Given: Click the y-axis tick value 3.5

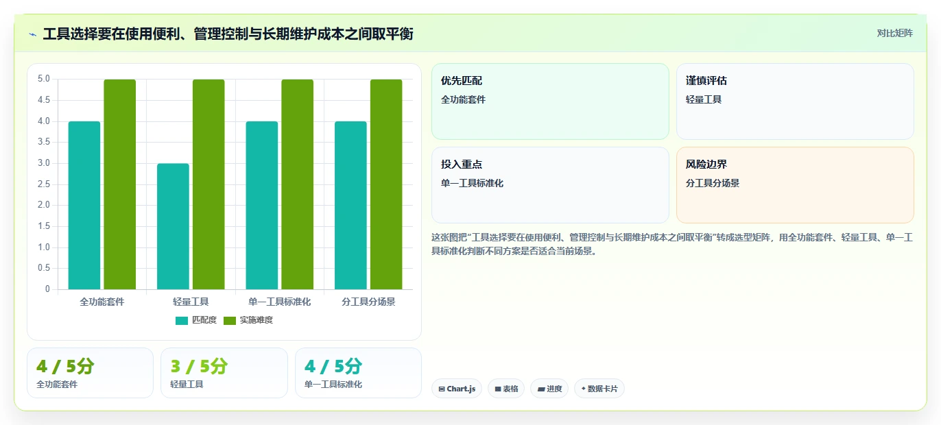Looking at the screenshot, I should 44,142.
